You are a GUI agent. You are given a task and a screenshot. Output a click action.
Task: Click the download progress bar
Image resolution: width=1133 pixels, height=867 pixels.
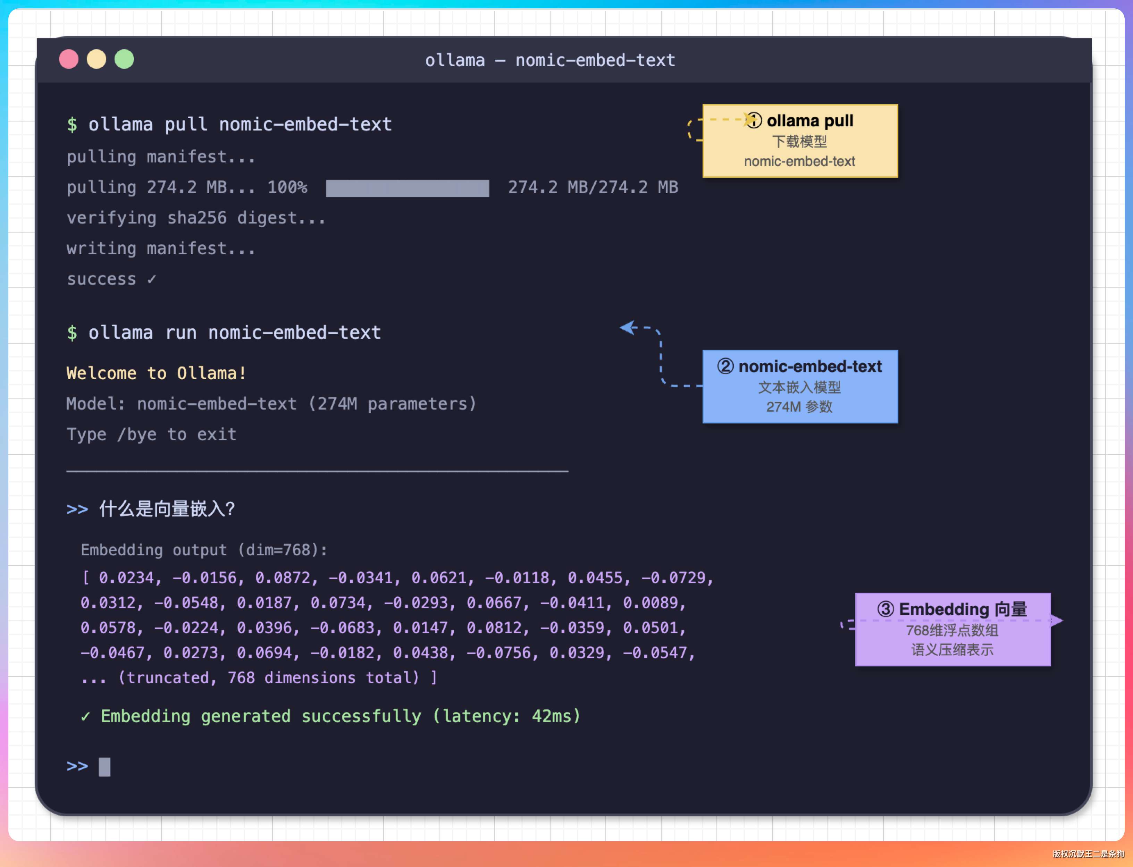407,188
